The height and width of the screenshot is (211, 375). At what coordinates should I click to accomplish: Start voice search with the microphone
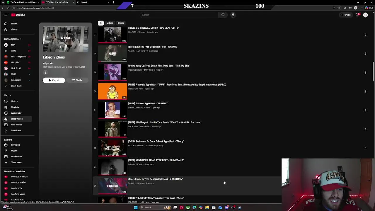click(233, 15)
